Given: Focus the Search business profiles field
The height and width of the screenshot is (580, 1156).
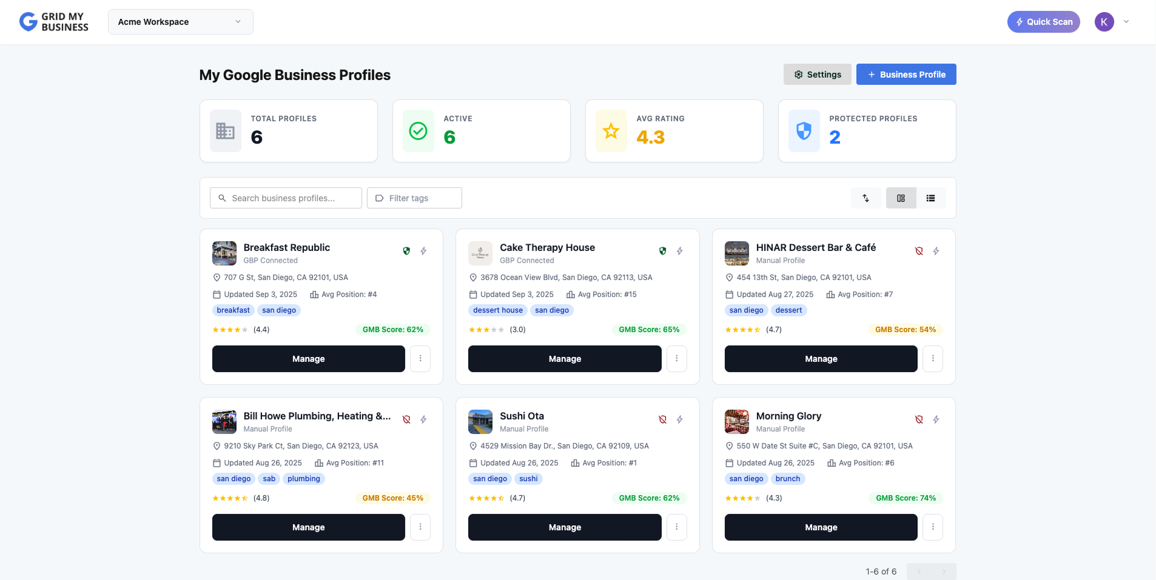Looking at the screenshot, I should tap(286, 198).
